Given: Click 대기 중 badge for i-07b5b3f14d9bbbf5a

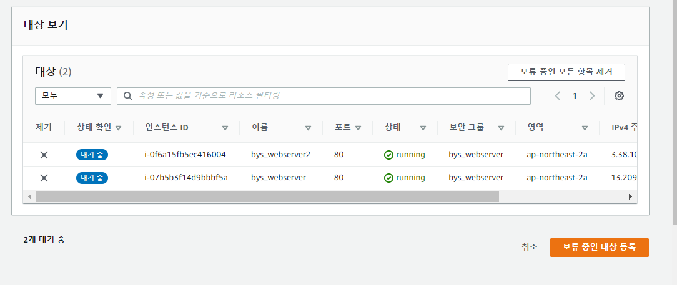Looking at the screenshot, I should [92, 178].
